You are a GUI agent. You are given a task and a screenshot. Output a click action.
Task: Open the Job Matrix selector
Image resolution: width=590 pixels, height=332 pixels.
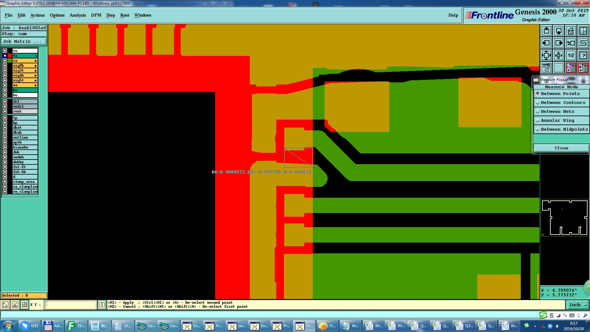(24, 41)
